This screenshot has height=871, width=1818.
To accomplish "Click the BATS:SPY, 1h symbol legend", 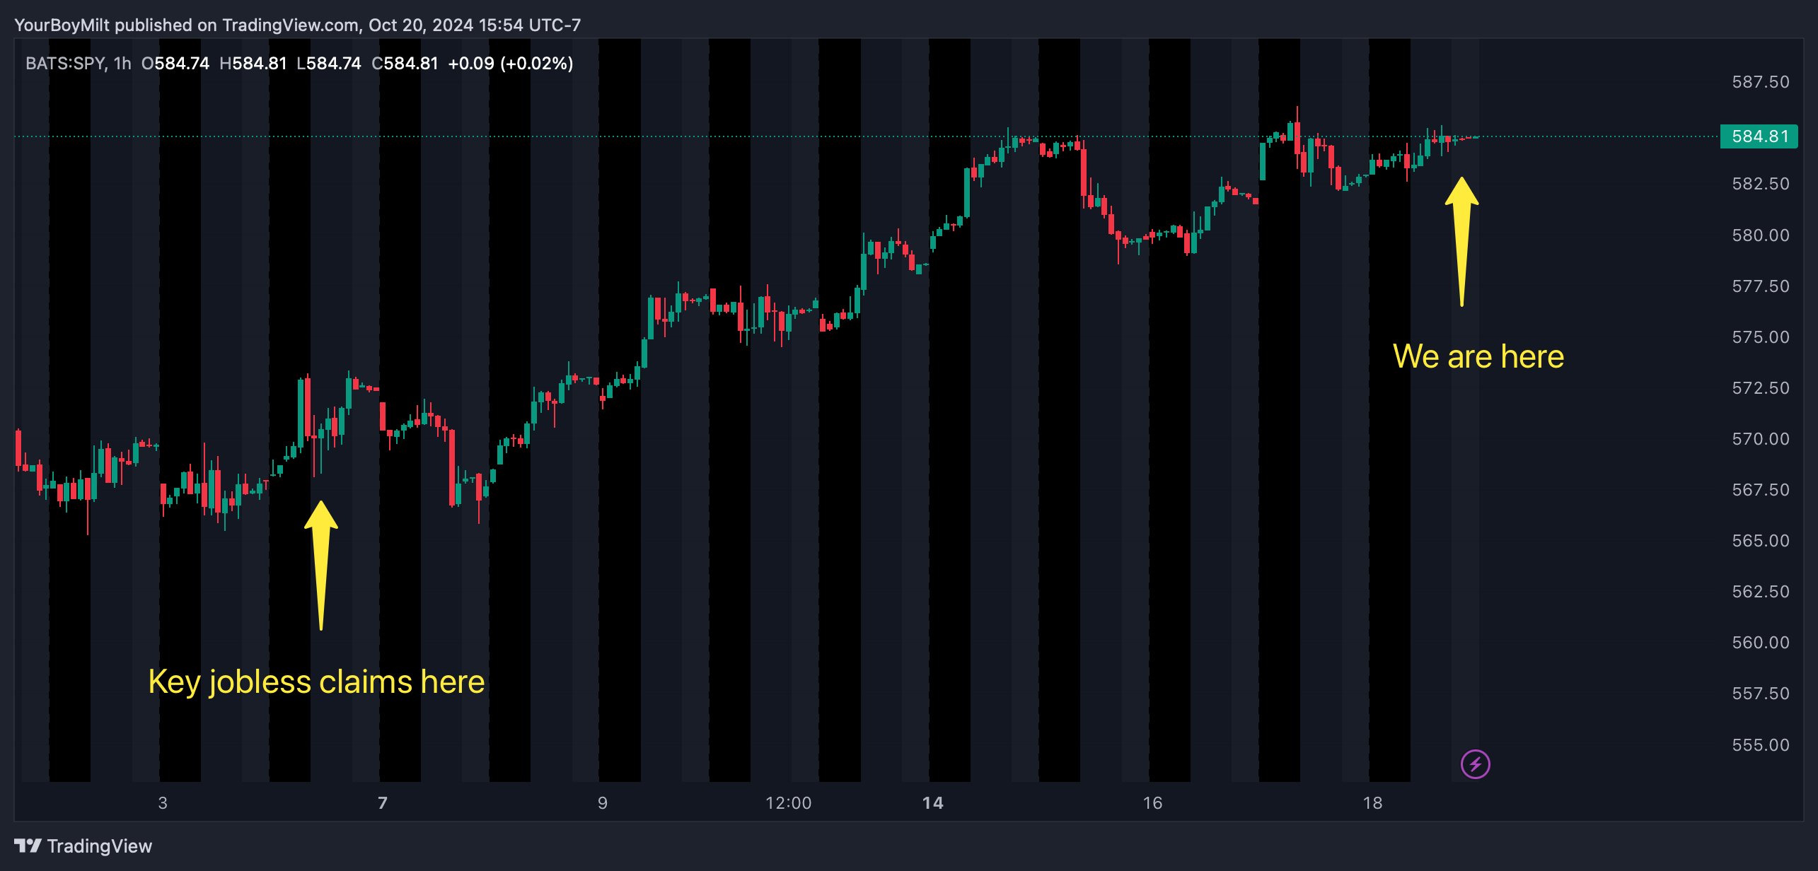I will pyautogui.click(x=78, y=64).
